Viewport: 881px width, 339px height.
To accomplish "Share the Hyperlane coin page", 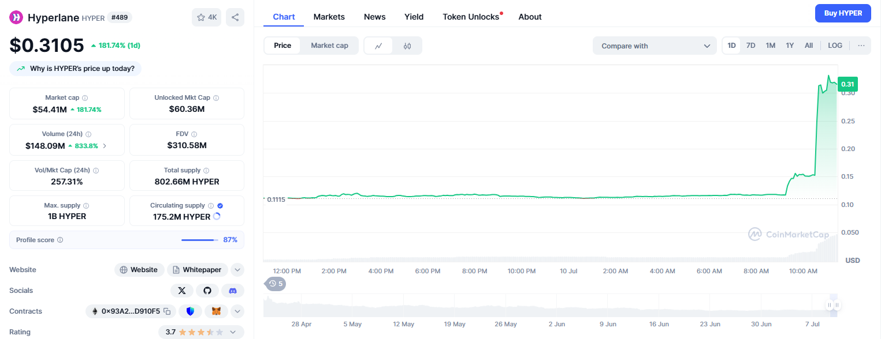I will [x=235, y=17].
